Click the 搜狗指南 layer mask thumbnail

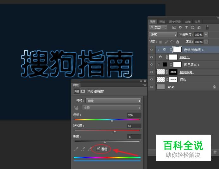173,72
